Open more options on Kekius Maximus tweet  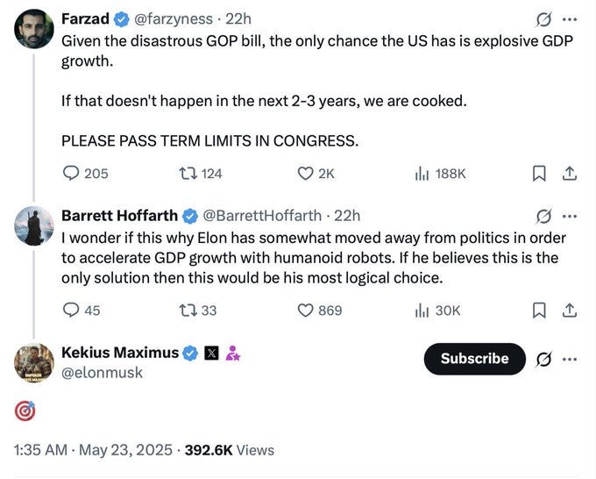click(570, 359)
